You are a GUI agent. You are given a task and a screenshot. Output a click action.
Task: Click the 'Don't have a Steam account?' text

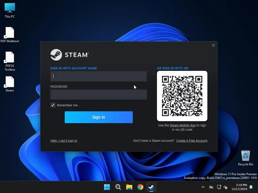point(154,141)
